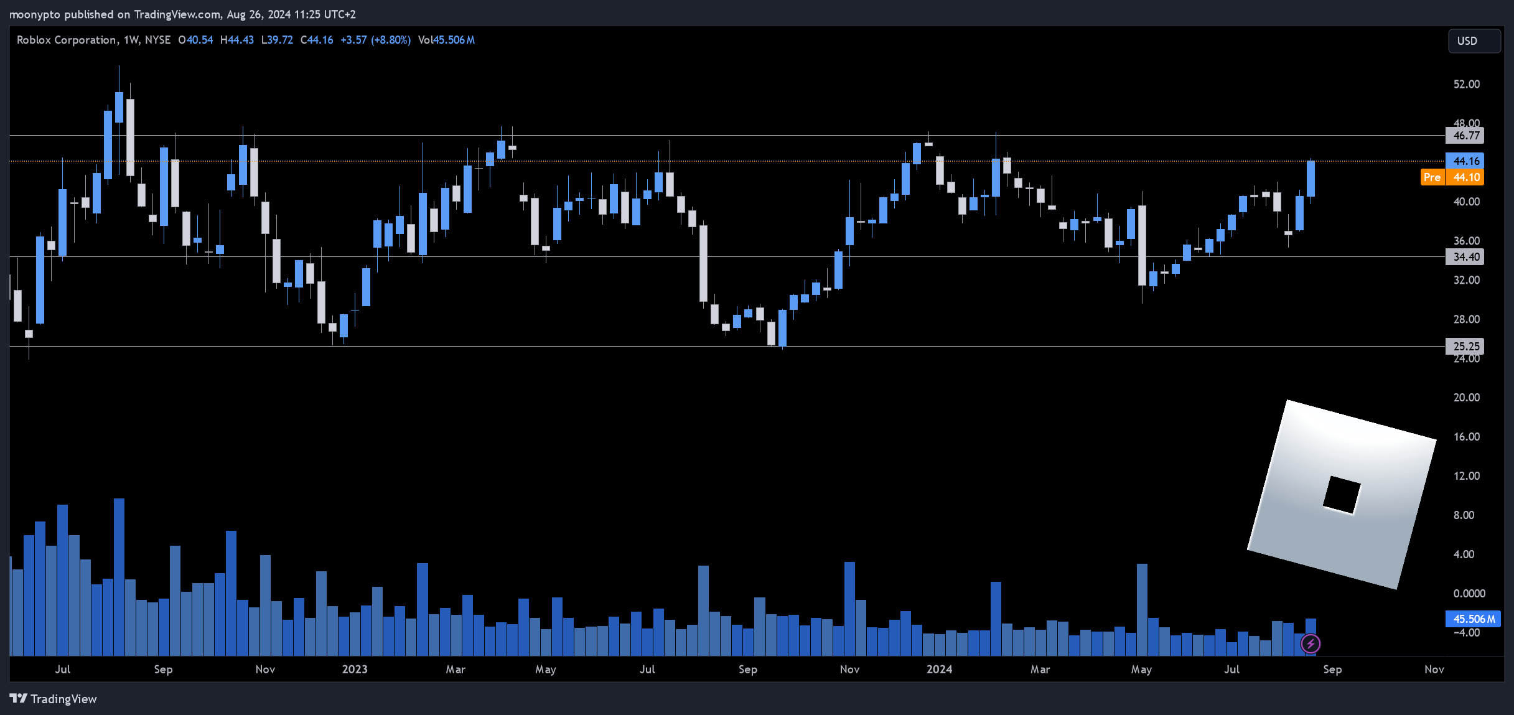Click the C44.16 close value in header

tap(317, 40)
